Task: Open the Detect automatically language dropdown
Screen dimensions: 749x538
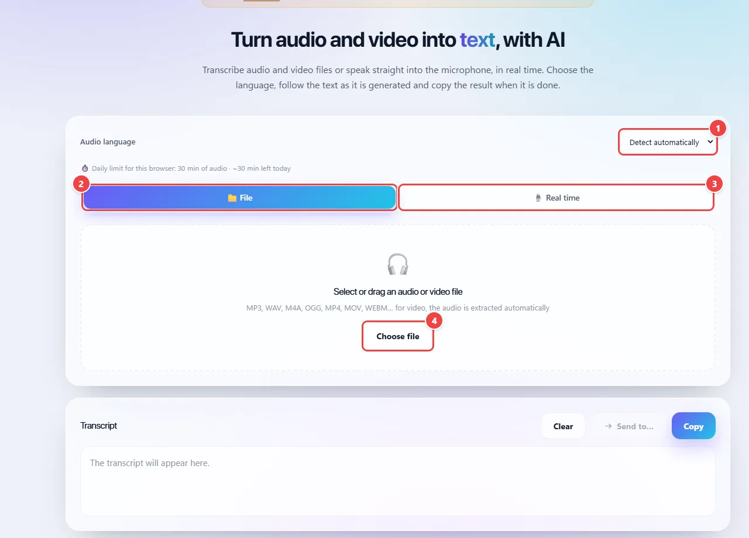Action: [668, 142]
